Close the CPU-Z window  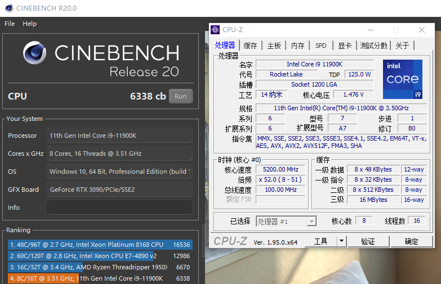(421, 30)
